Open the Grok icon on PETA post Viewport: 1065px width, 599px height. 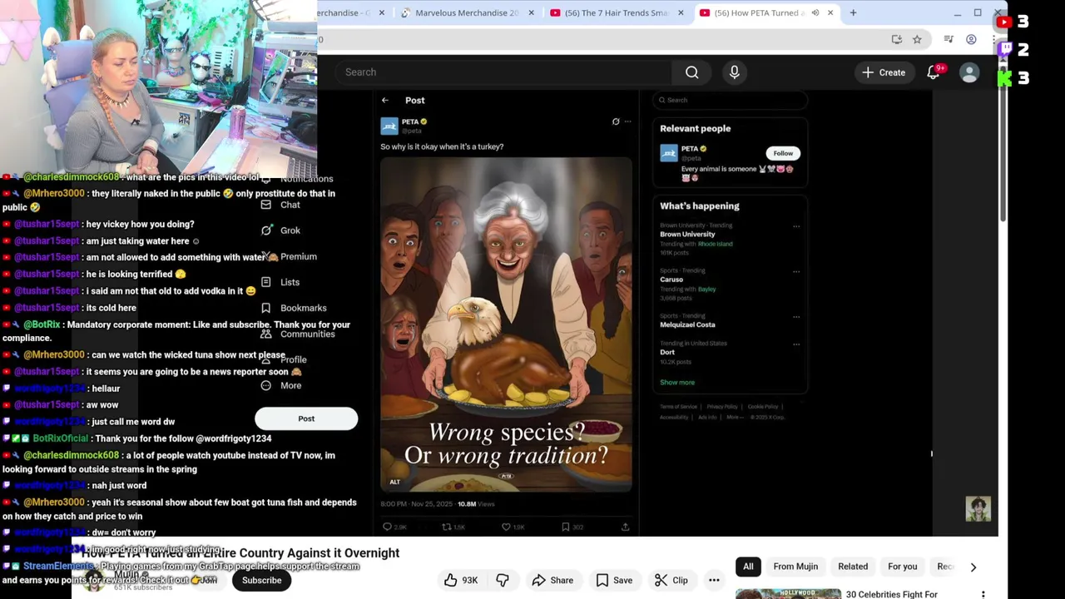(616, 121)
